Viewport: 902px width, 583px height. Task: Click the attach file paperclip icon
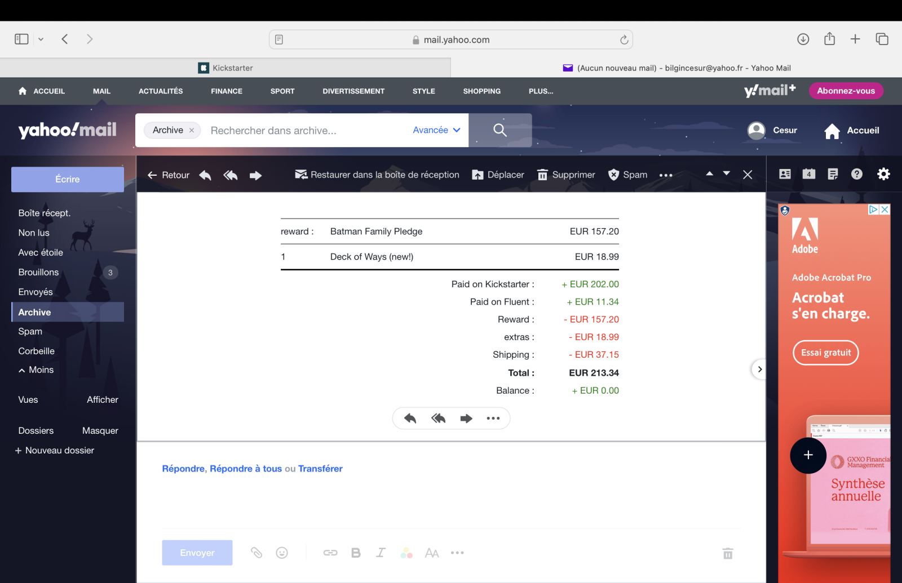pyautogui.click(x=257, y=553)
